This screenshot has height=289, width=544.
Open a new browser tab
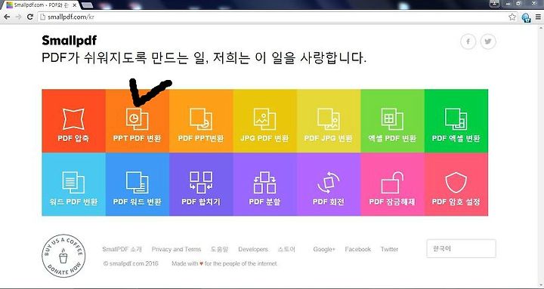[x=87, y=5]
